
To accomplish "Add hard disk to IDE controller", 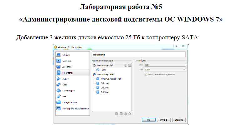I will pyautogui.click(x=129, y=65).
